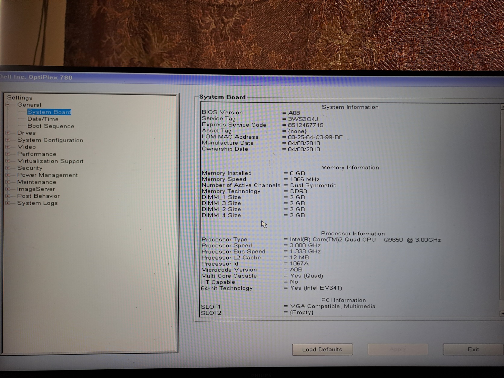Click the DIMM_2 Size row label

tap(221, 209)
